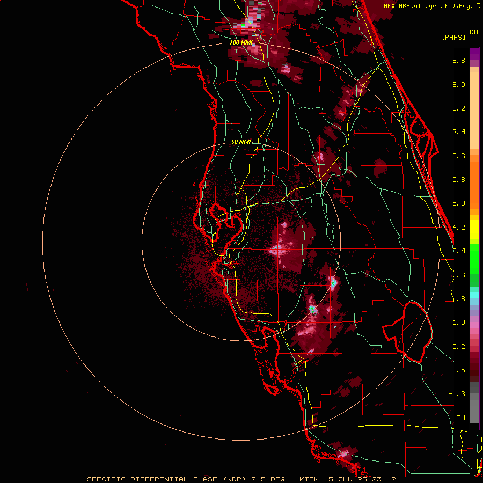Pick the cyan band of the color scale
Viewport: 483px width, 483px height.
click(474, 295)
